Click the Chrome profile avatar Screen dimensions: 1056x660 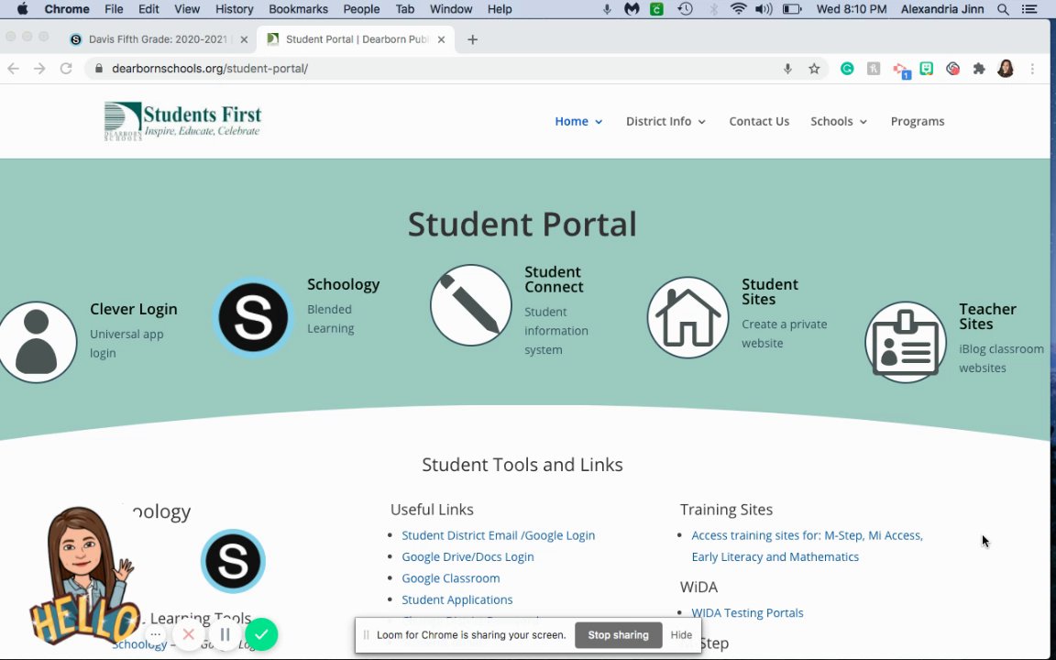(x=1006, y=68)
